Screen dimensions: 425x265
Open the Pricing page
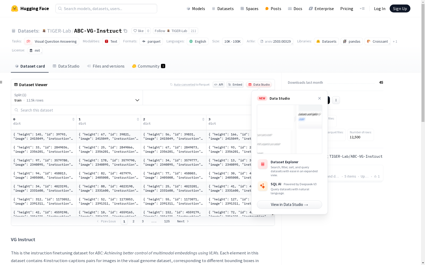pos(347,8)
